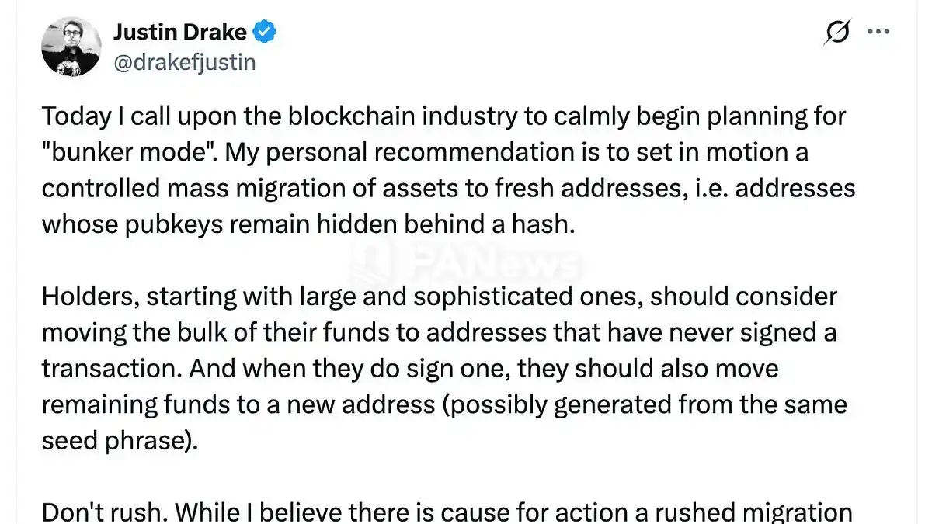View Justin Drake's profile picture

click(71, 46)
